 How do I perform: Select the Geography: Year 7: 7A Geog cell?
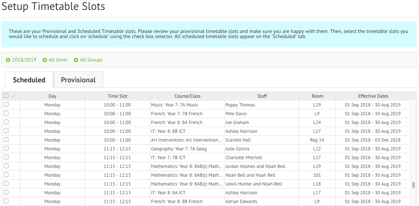click(x=179, y=149)
